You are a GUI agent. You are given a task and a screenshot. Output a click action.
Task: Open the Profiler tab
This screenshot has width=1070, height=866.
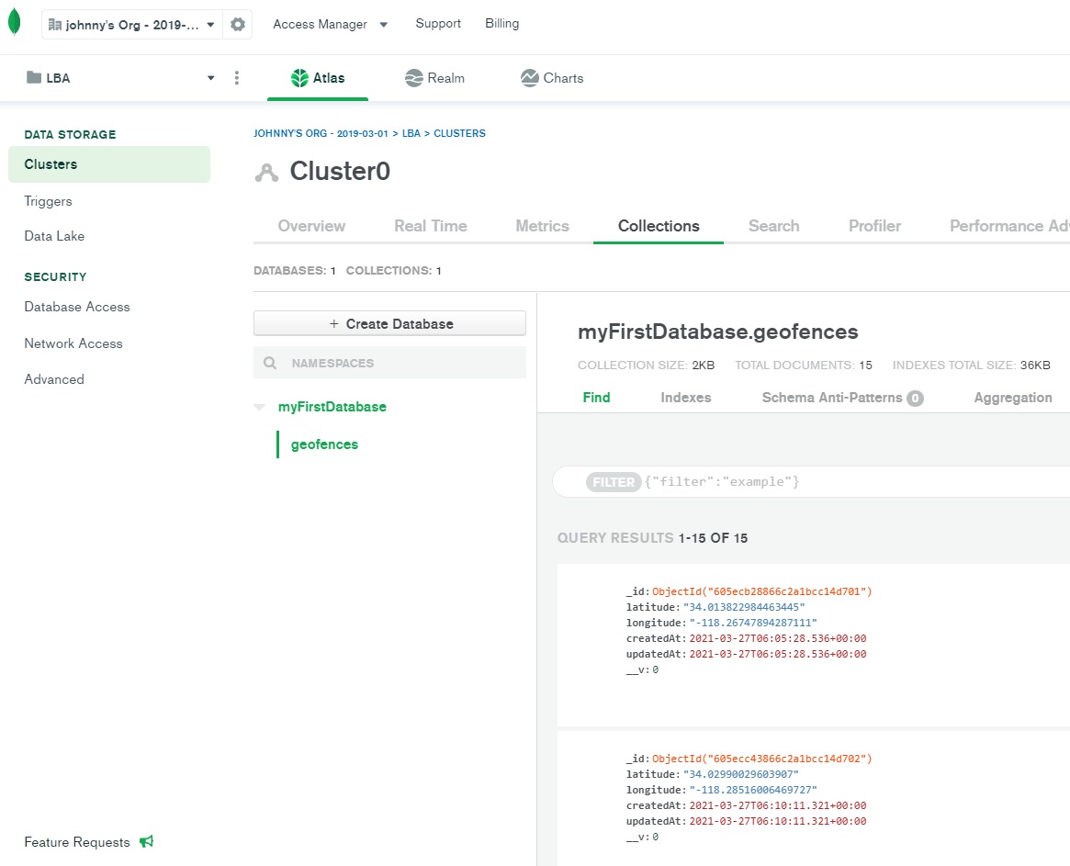point(875,226)
